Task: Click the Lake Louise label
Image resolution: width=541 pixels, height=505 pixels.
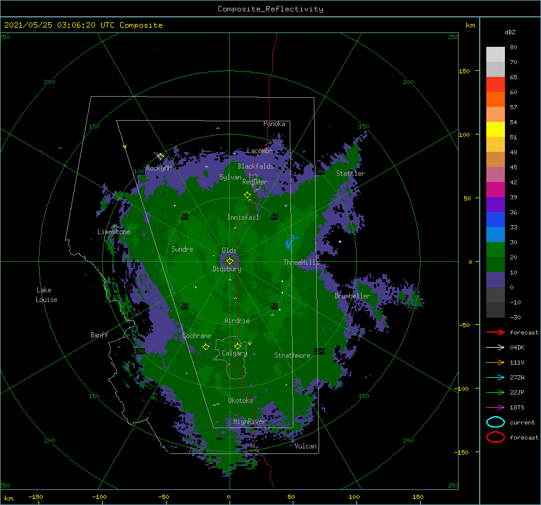Action: (46, 295)
